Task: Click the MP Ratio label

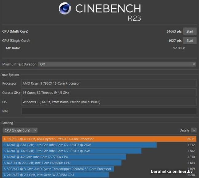Action: [13, 48]
